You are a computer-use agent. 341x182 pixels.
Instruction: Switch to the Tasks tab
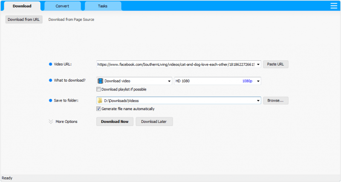103,6
